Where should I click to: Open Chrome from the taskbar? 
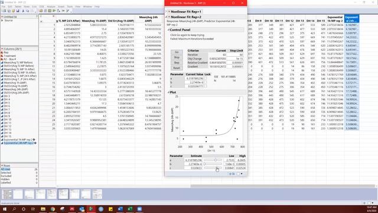click(x=53, y=209)
